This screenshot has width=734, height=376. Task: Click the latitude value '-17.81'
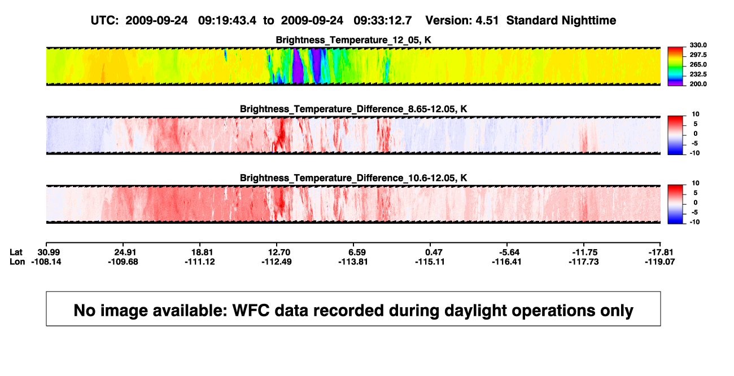click(662, 252)
